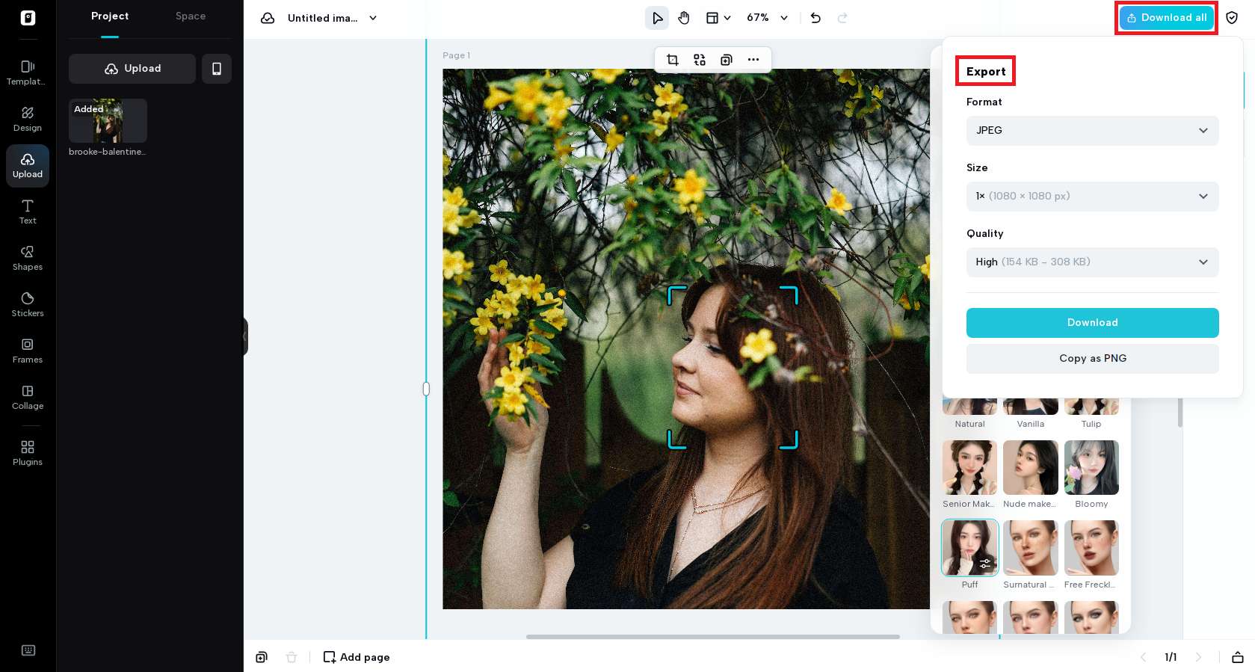Redo the last action
This screenshot has height=672, width=1255.
click(x=842, y=18)
